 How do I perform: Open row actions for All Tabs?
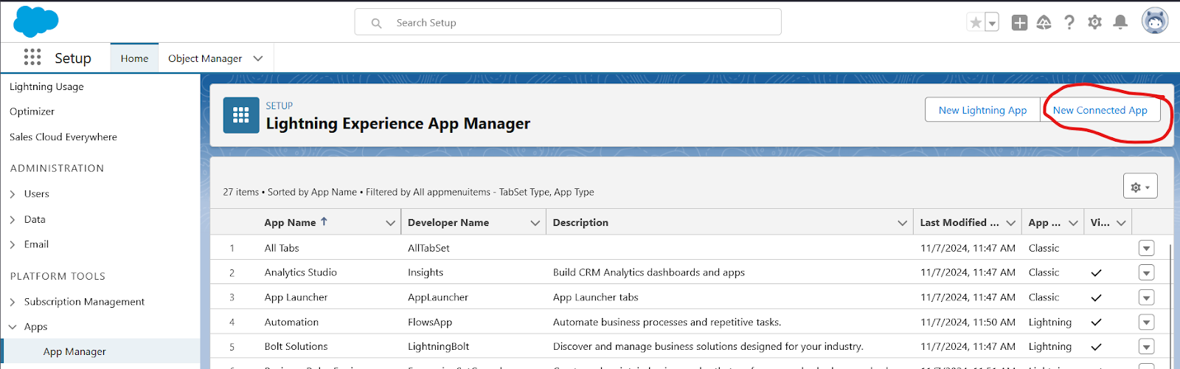pyautogui.click(x=1146, y=248)
